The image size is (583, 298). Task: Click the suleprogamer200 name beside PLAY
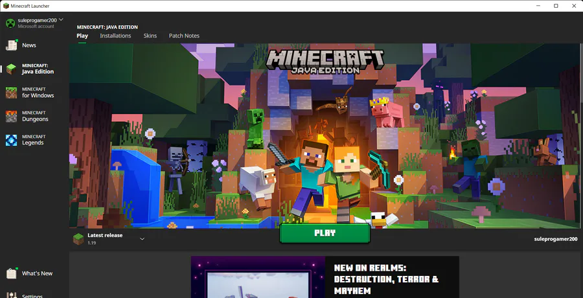556,239
